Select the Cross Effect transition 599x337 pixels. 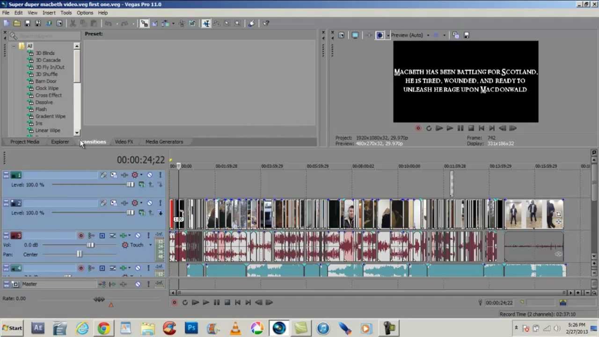point(48,95)
